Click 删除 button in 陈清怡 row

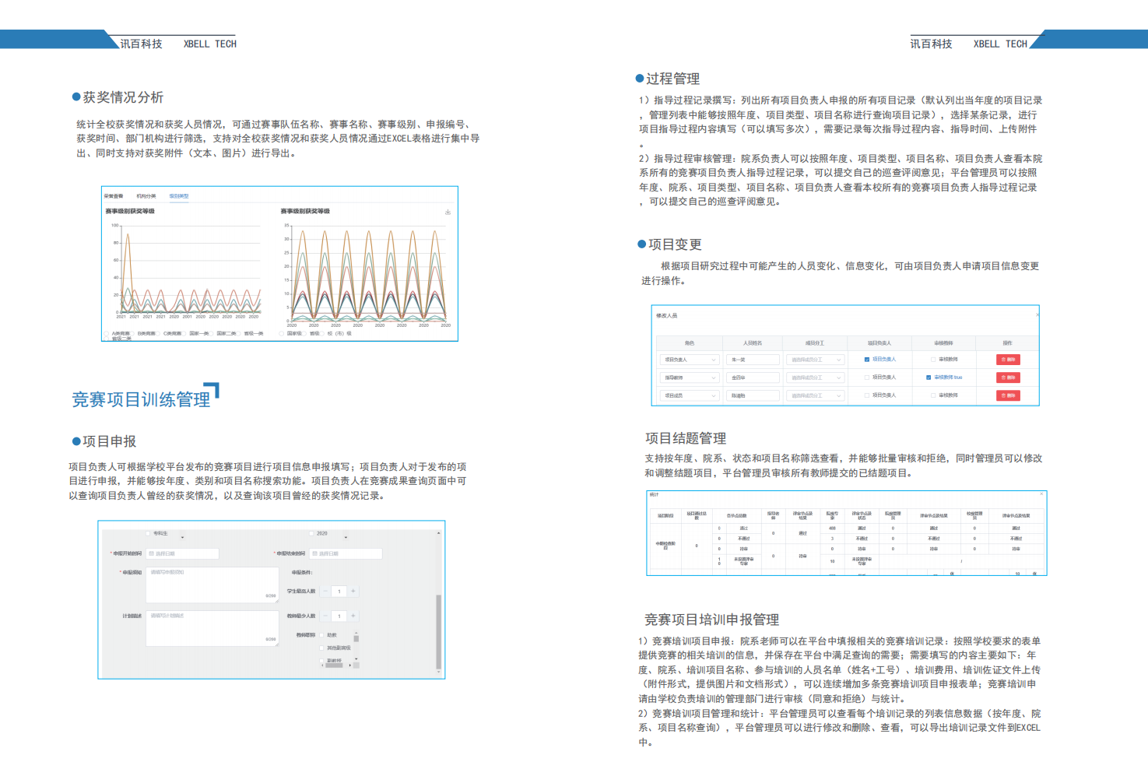[x=1008, y=395]
